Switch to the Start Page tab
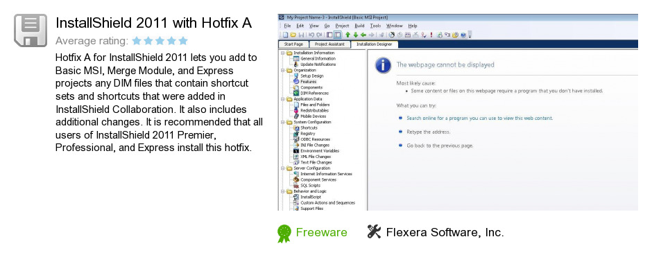 point(293,44)
